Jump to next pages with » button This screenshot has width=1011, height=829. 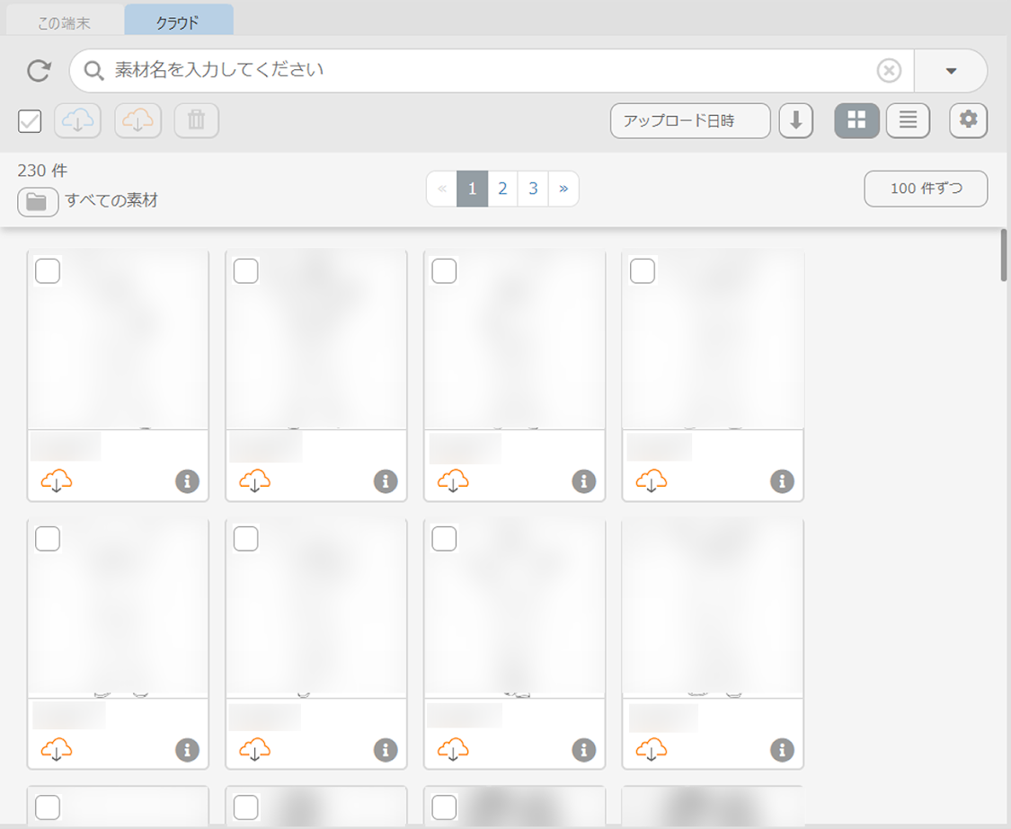pos(563,189)
